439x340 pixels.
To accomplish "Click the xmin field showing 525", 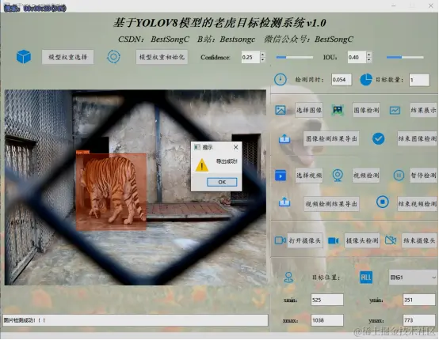I will 327,300.
